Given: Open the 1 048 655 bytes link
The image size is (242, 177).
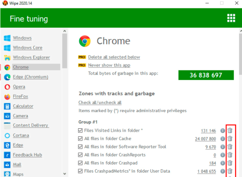Looking at the screenshot, I should pyautogui.click(x=207, y=171).
